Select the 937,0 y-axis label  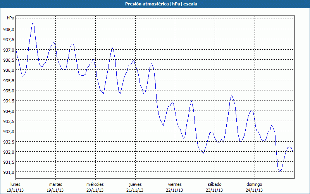tap(9, 50)
